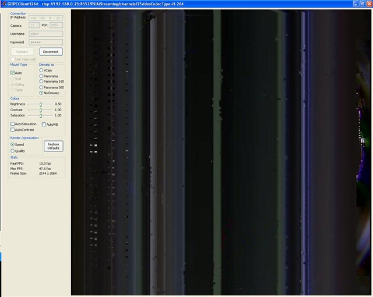Click the Wall mount type radio
The image size is (373, 297).
[x=12, y=79]
